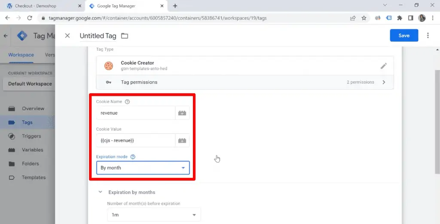Click the key icon next to Tag permissions
Viewport: 440px width, 224px height.
pyautogui.click(x=109, y=82)
